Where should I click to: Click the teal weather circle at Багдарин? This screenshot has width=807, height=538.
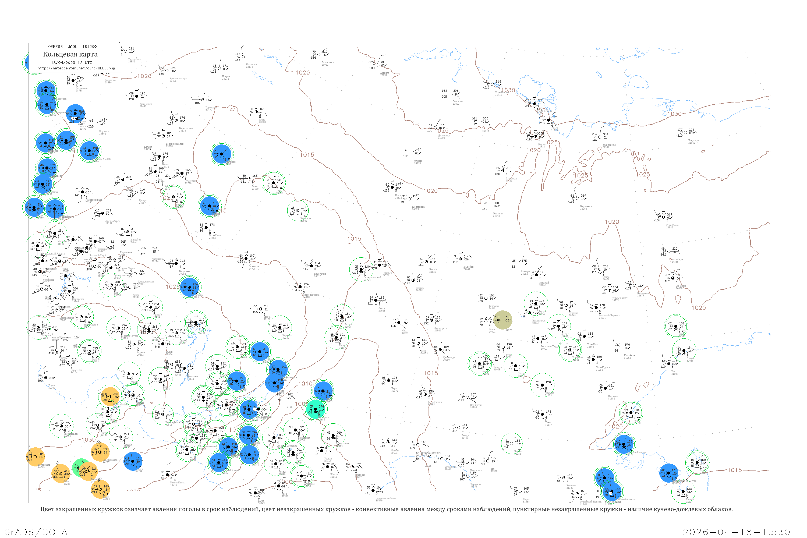click(315, 409)
